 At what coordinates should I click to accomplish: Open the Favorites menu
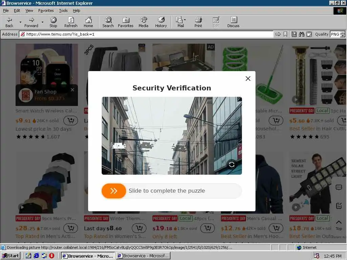click(46, 10)
